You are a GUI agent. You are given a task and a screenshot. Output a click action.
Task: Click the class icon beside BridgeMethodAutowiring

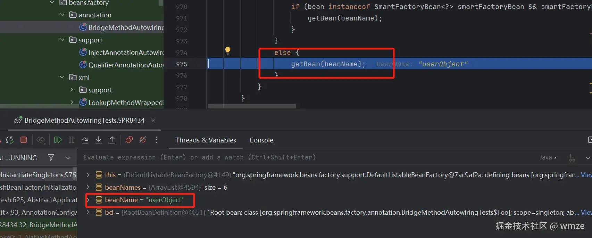(83, 27)
